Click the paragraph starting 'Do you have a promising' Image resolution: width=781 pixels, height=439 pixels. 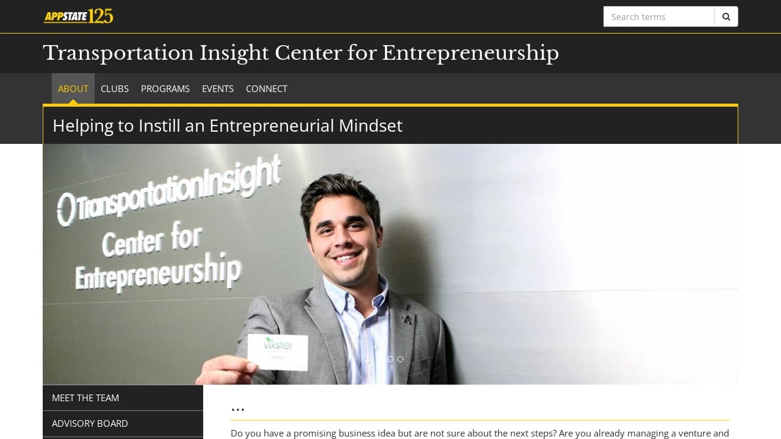[x=480, y=433]
